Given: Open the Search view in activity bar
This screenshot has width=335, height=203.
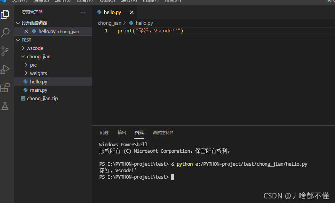Looking at the screenshot, I should coord(5,33).
